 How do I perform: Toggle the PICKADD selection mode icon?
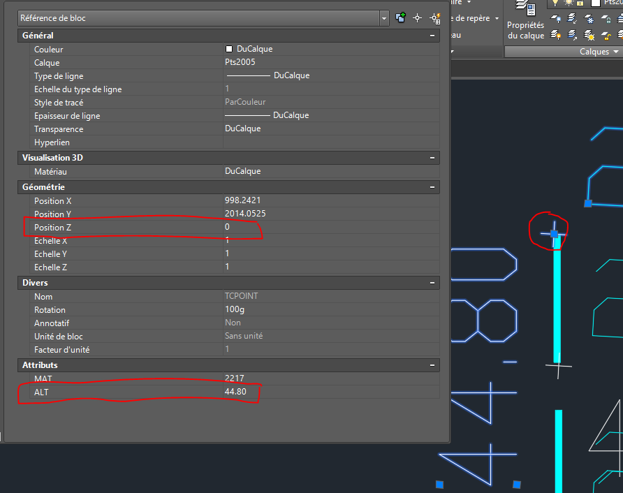point(401,18)
